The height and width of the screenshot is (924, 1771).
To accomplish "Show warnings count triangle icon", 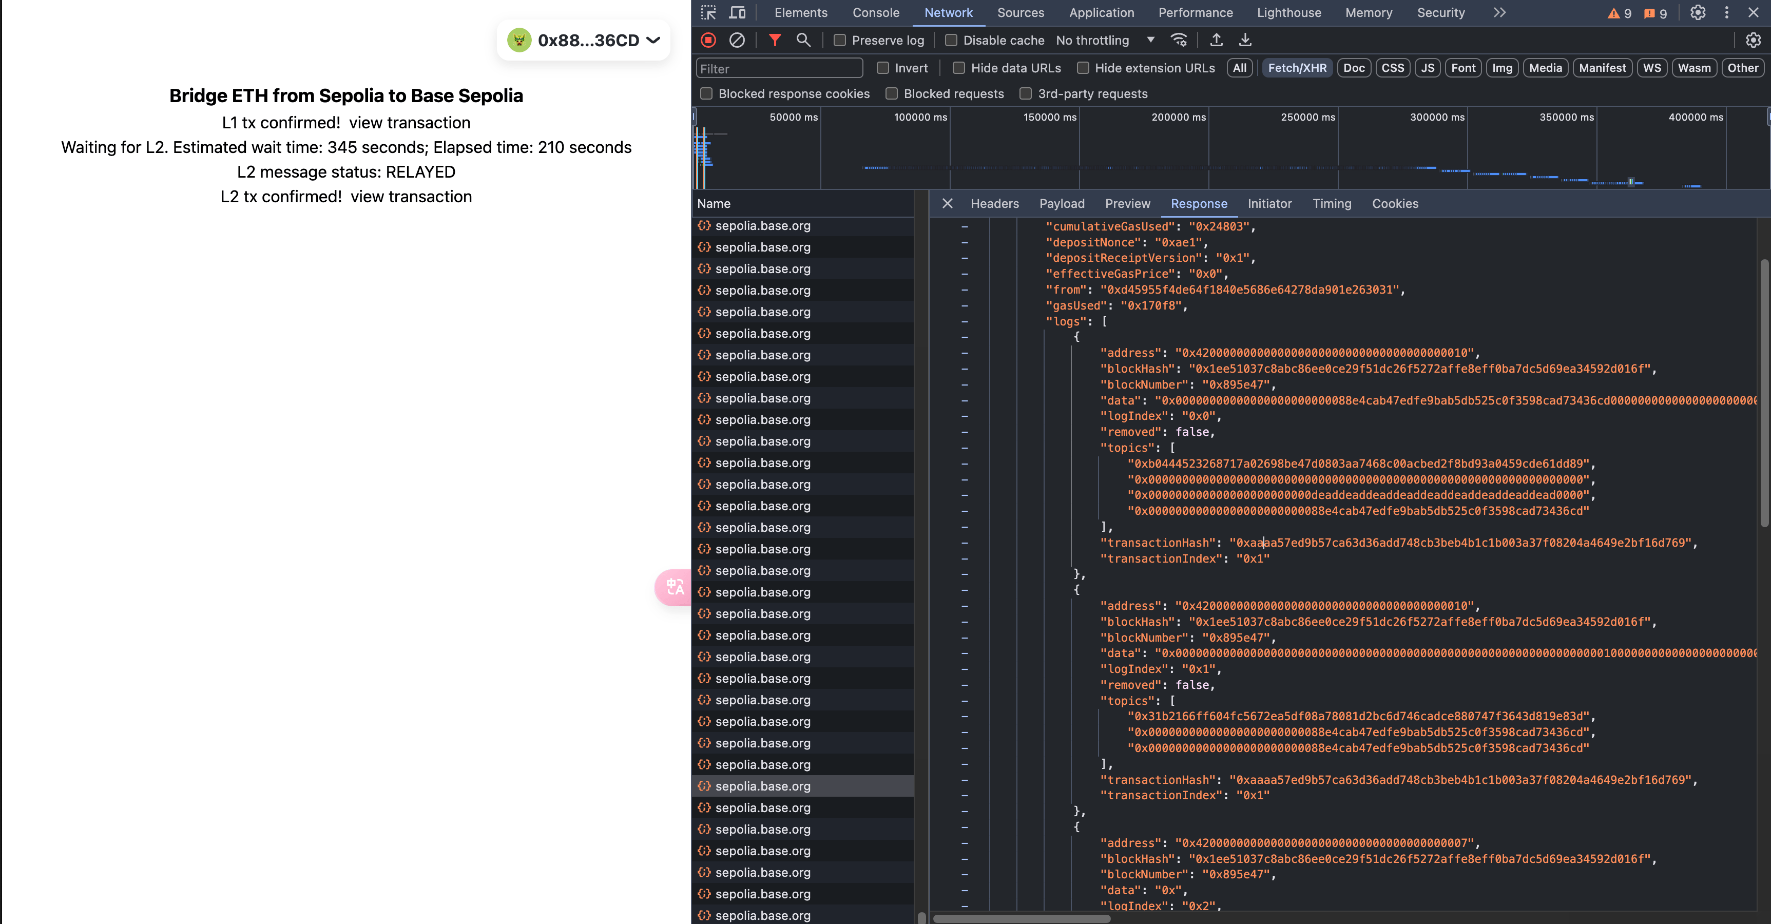I will 1613,13.
